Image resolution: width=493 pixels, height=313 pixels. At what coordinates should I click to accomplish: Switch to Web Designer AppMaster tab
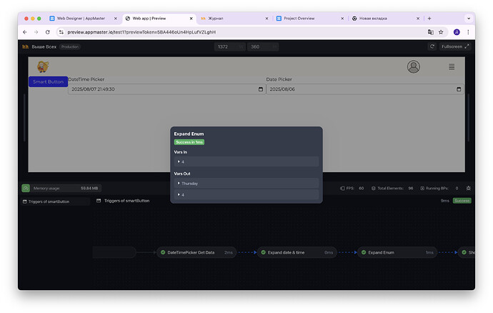[x=80, y=18]
